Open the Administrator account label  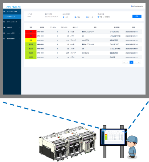(138, 6)
